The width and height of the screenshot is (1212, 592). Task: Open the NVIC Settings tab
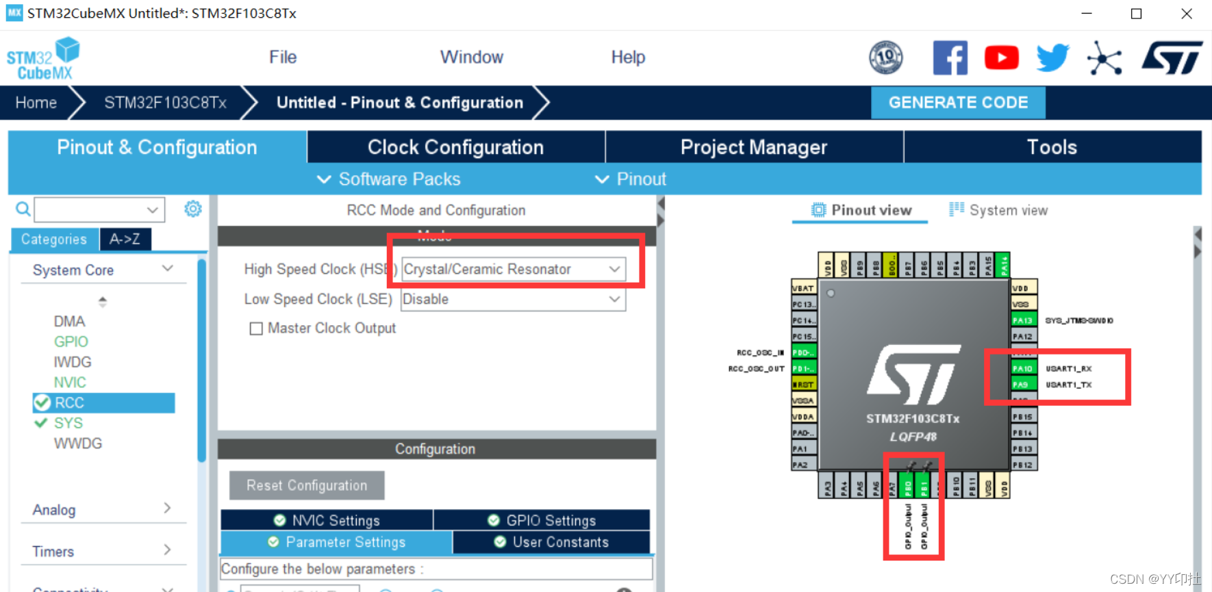click(x=327, y=520)
